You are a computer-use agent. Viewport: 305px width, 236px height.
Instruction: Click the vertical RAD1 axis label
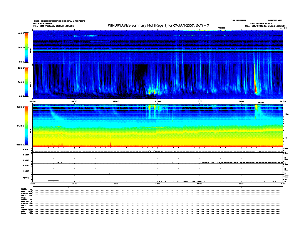tap(30, 85)
